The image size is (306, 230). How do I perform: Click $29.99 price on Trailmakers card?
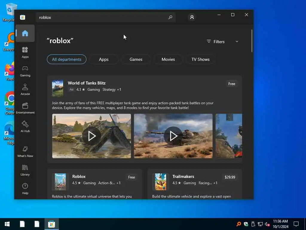(x=230, y=177)
